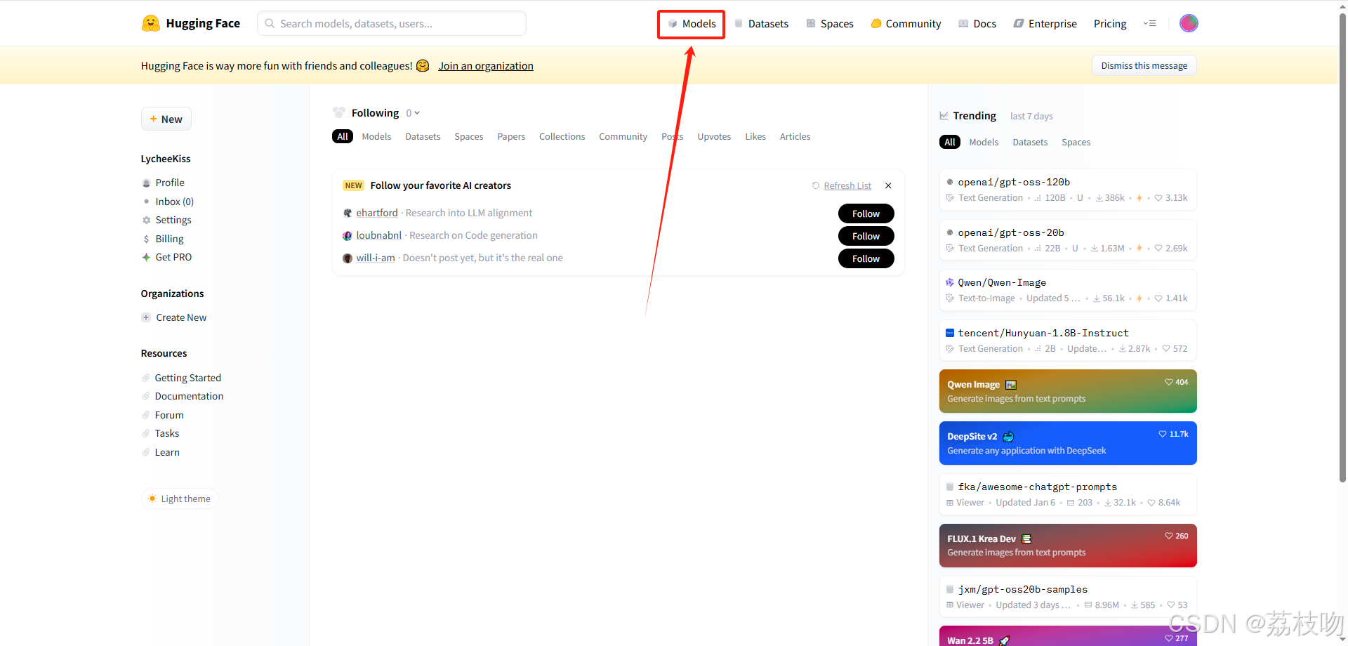
Task: Expand the Following count dropdown
Action: click(413, 113)
